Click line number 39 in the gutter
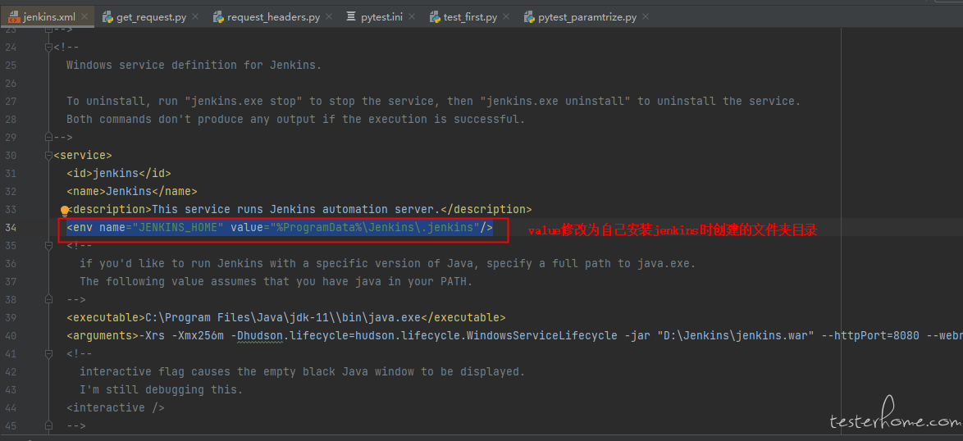This screenshot has height=441, width=963. point(11,318)
